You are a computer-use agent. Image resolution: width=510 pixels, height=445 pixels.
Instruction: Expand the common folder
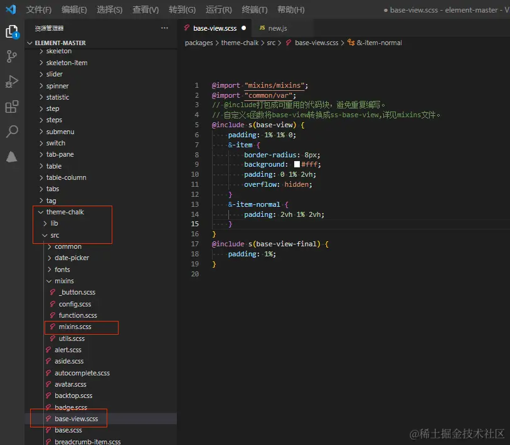point(50,246)
